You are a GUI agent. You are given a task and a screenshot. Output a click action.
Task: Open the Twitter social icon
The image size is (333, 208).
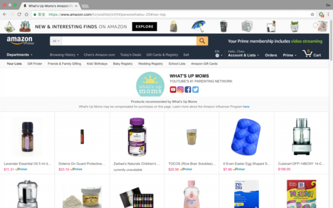tap(195, 89)
